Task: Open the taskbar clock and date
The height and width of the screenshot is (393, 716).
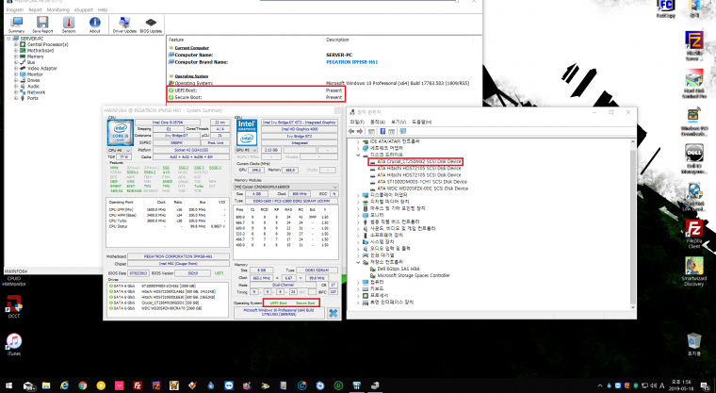Action: click(x=680, y=385)
